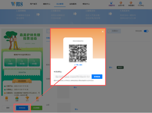152x113 pixels.
Task: Close the QR code popup
Action: (103, 32)
